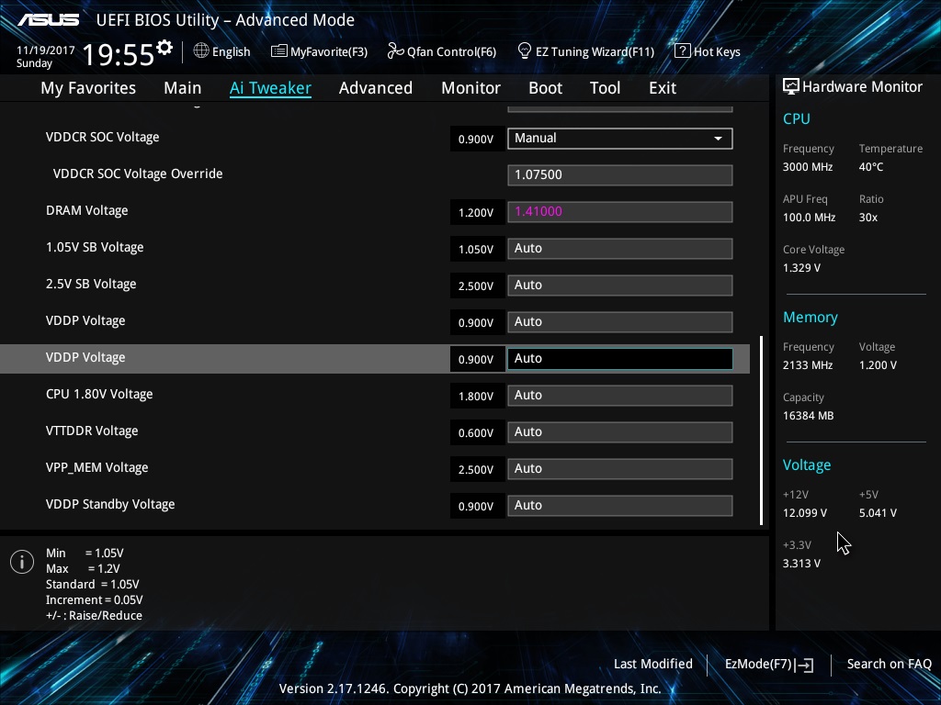Image resolution: width=941 pixels, height=705 pixels.
Task: Select the VTTDDR Voltage Auto field
Action: tap(620, 431)
